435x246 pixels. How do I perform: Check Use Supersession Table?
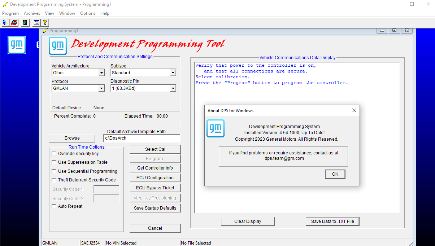coord(54,162)
